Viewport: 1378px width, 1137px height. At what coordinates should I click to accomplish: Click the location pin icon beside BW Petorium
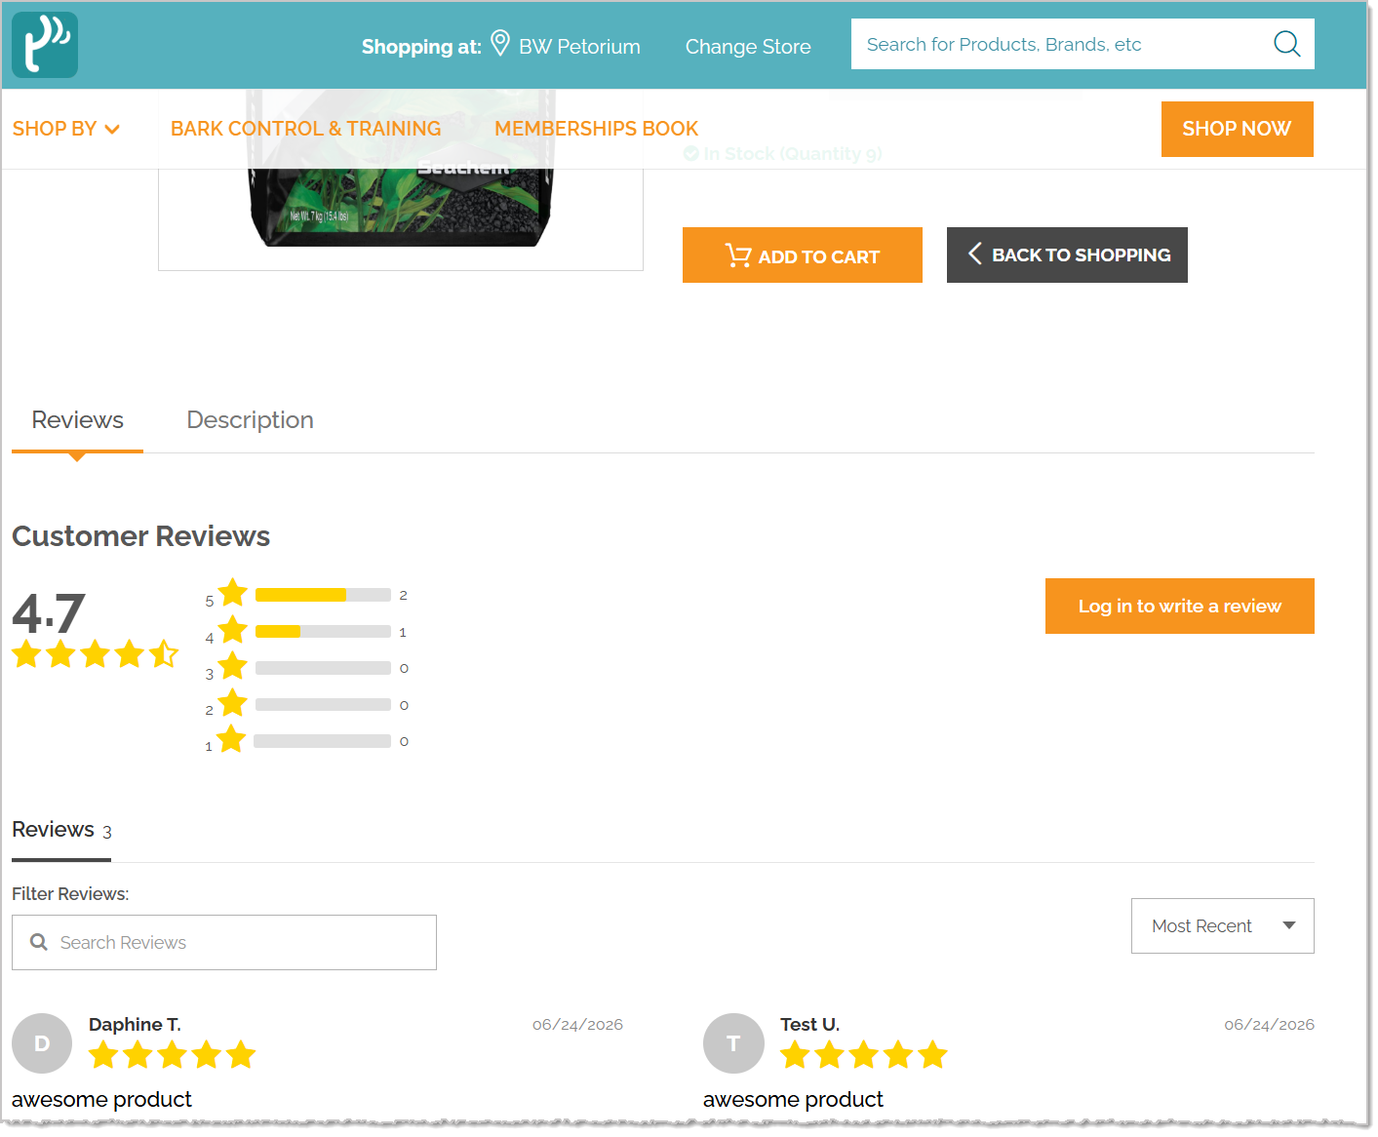click(x=500, y=43)
